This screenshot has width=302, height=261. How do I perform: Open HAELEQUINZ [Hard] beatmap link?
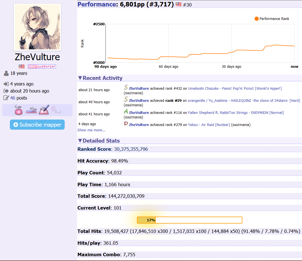(244, 100)
